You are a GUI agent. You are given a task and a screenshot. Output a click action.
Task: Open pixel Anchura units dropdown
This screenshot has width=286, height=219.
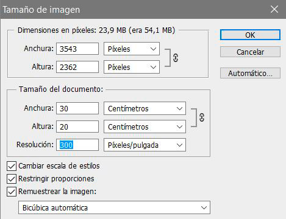coord(132,49)
